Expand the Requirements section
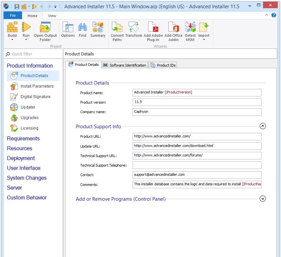 [x=23, y=138]
